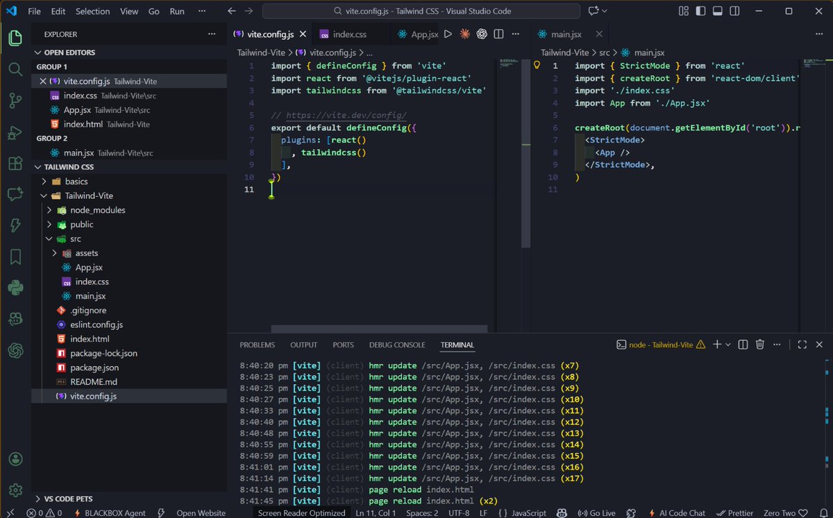Click the Run play icon in editor toolbar
The height and width of the screenshot is (518, 833).
click(448, 34)
